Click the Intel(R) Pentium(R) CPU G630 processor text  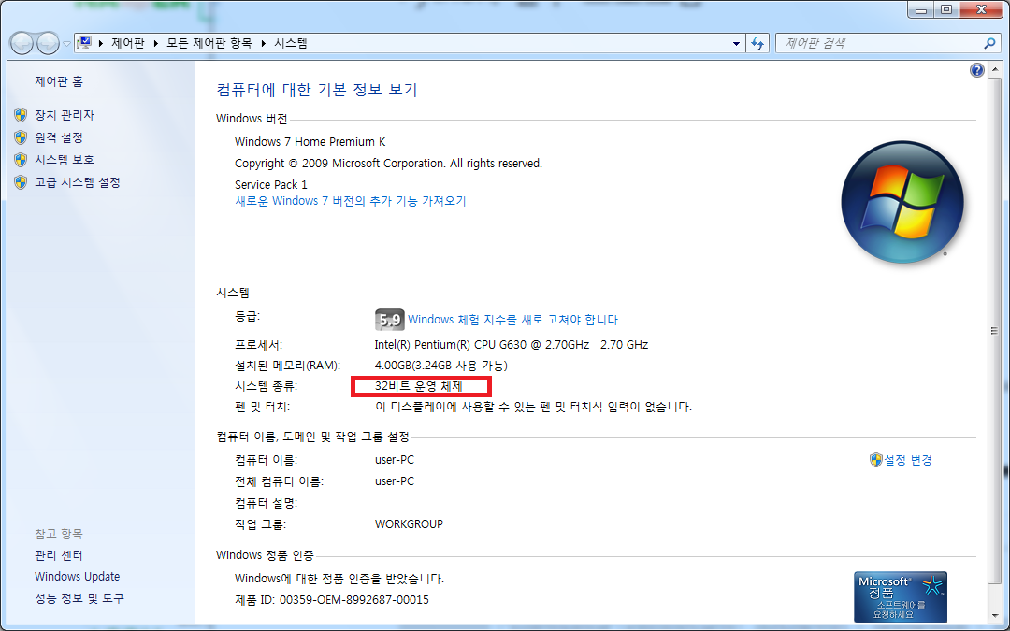(512, 344)
